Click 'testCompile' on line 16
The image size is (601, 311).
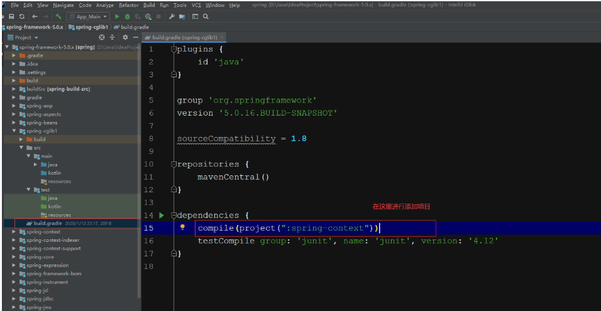pos(226,241)
